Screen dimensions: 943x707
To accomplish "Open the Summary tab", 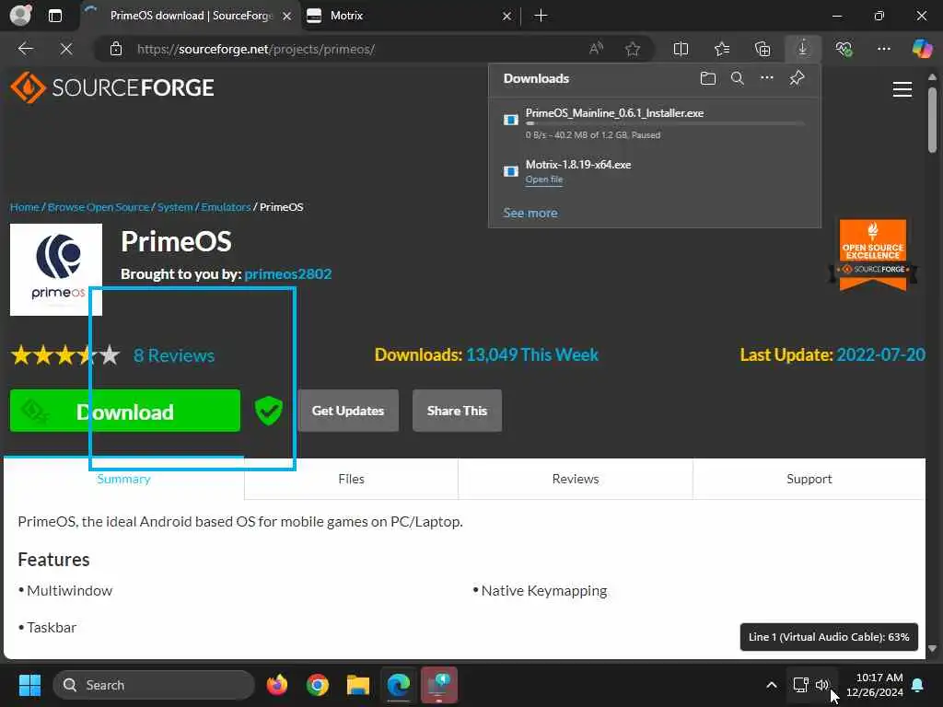I will click(x=124, y=479).
